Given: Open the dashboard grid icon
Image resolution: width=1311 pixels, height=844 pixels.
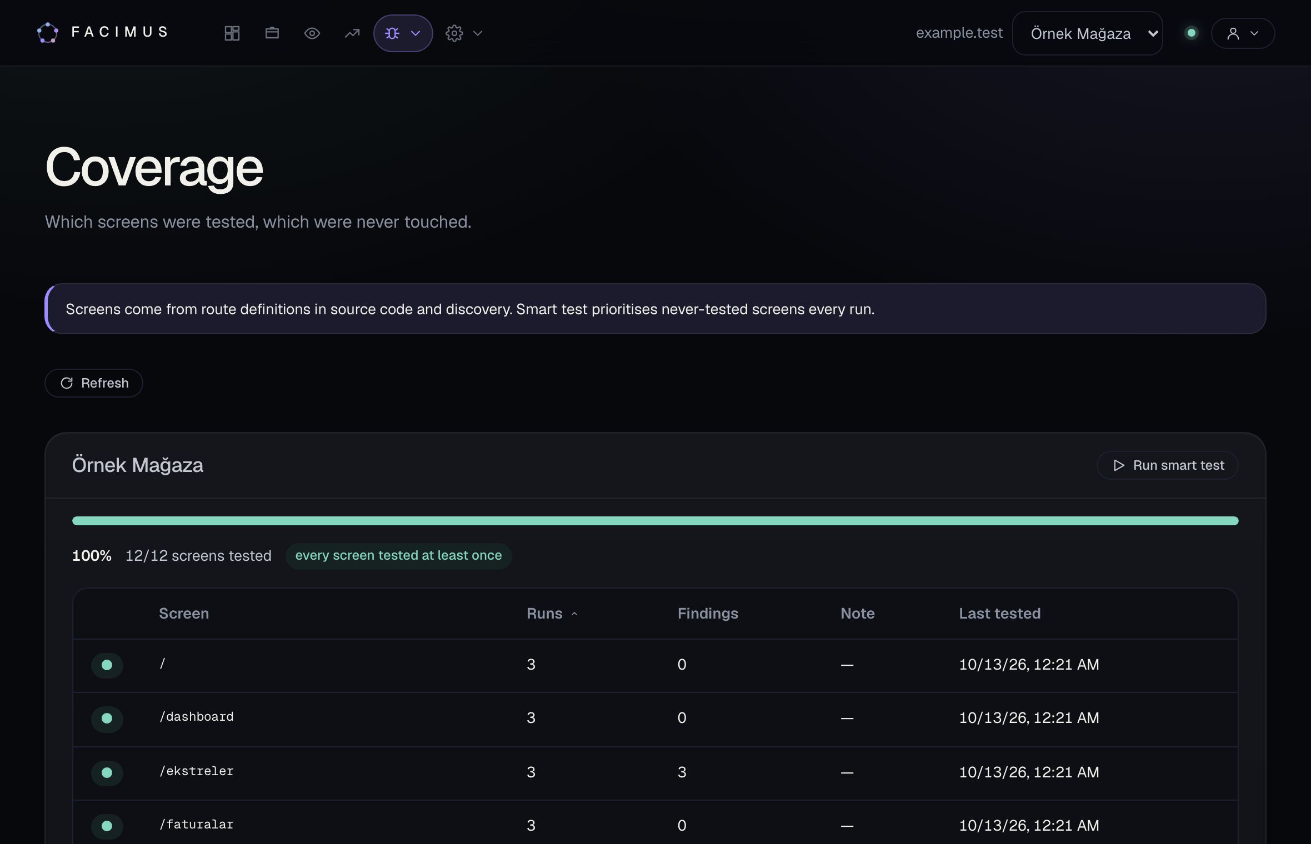Looking at the screenshot, I should coord(232,33).
